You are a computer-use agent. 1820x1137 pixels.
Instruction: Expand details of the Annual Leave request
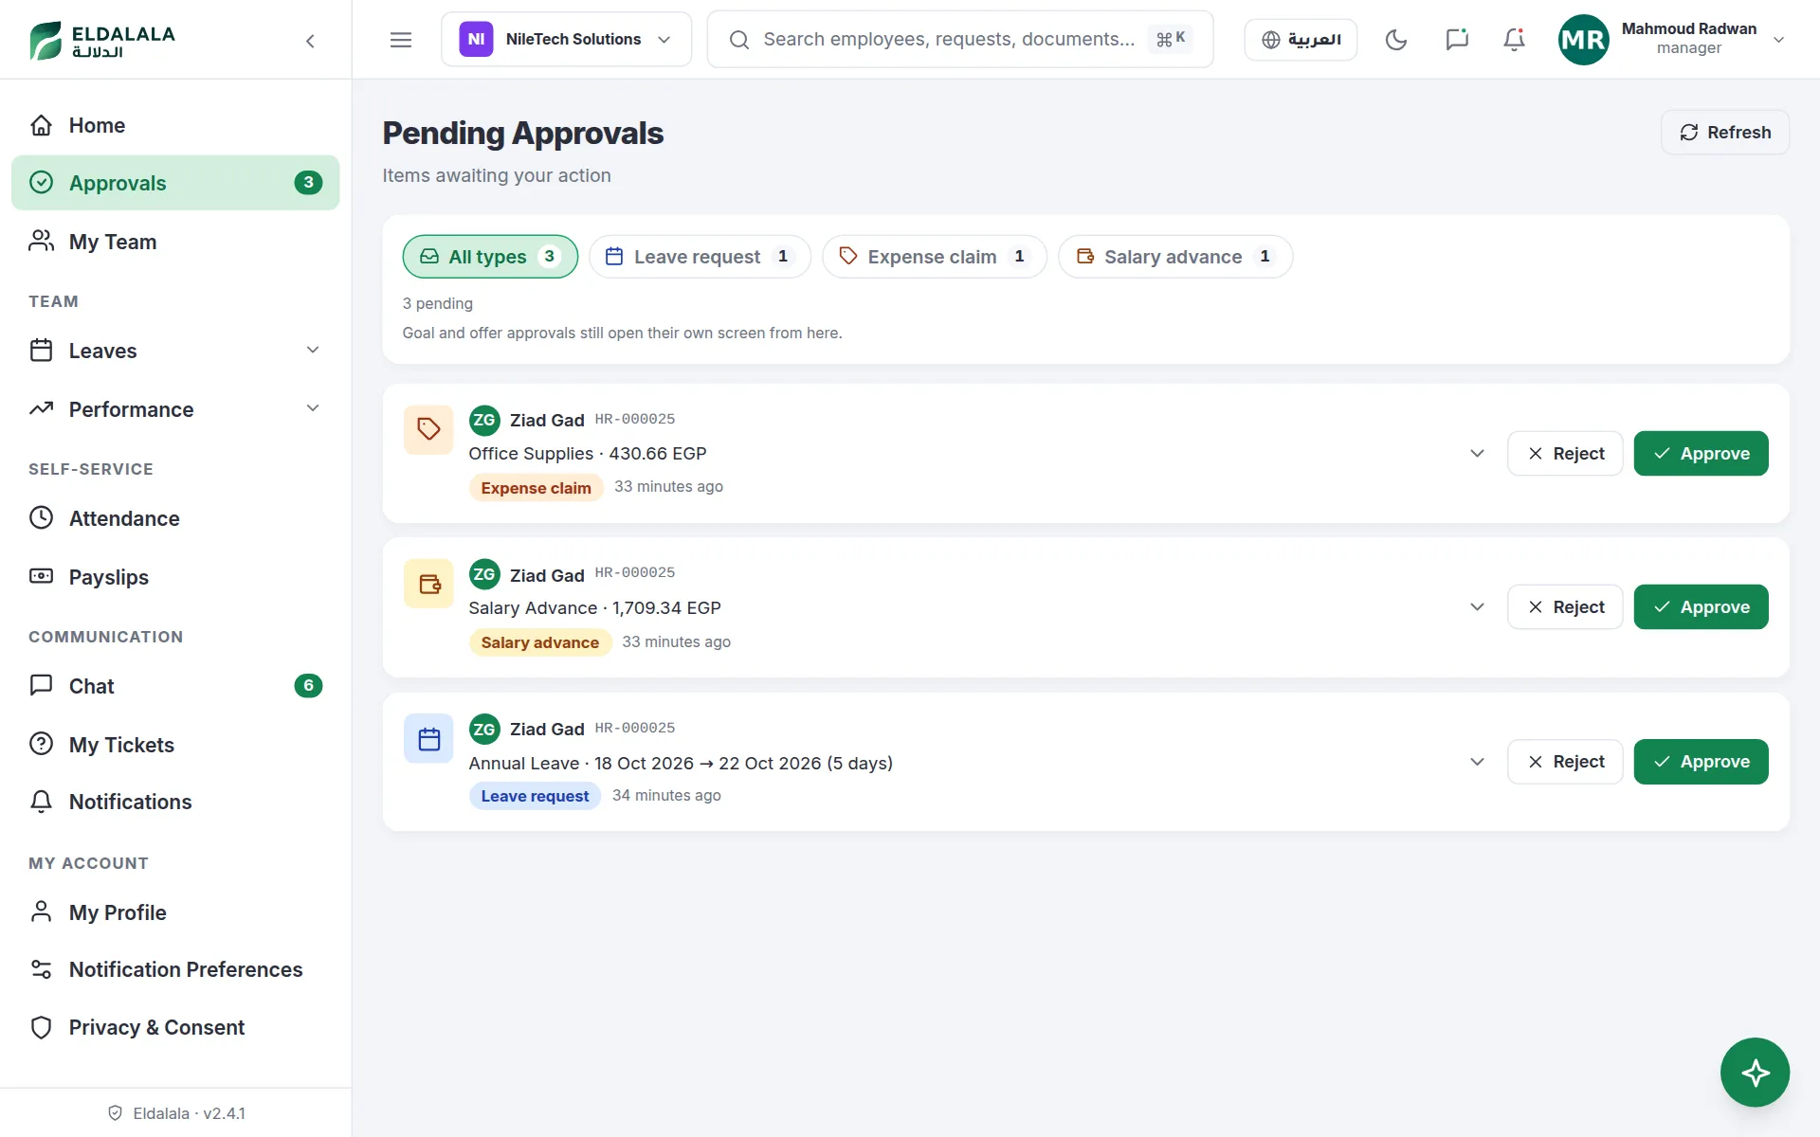point(1477,762)
